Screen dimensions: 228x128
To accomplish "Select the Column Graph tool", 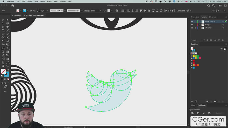I will [8, 59].
